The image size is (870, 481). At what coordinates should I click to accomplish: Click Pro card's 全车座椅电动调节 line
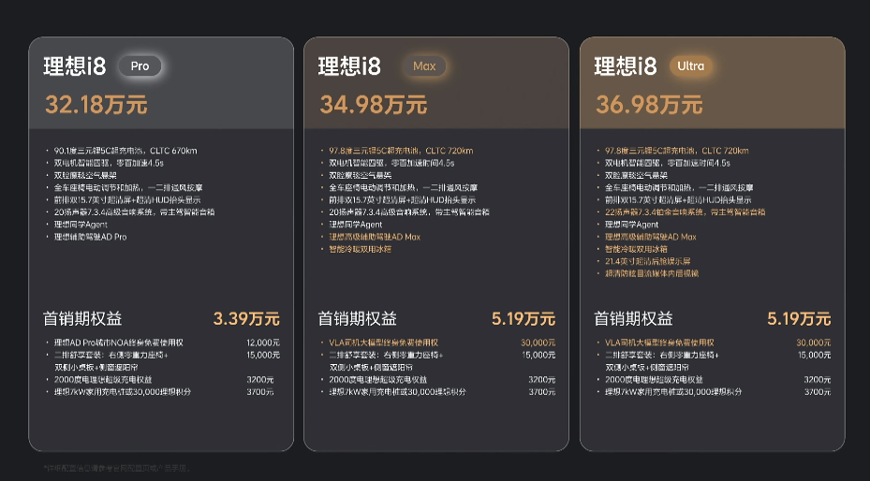(x=128, y=187)
